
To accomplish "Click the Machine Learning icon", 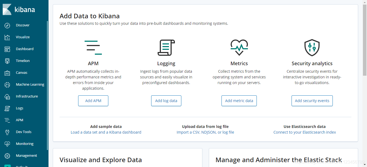I will pyautogui.click(x=7, y=85).
